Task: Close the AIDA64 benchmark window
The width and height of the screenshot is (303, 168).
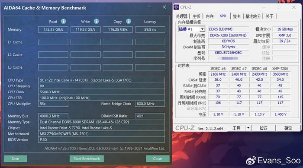Action: pos(164,7)
